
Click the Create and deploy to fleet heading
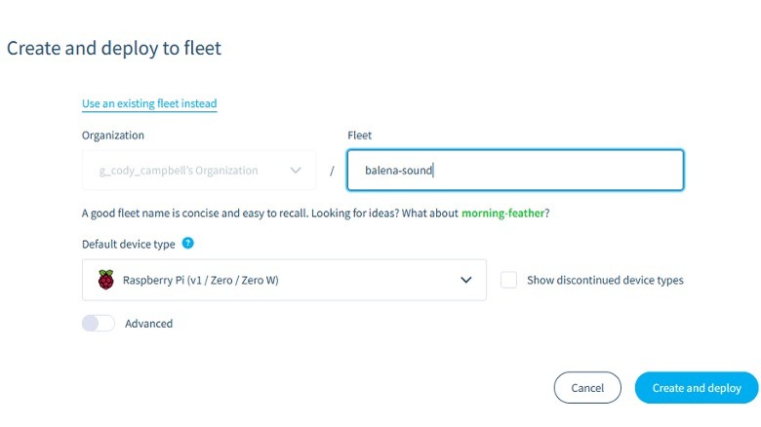(114, 48)
